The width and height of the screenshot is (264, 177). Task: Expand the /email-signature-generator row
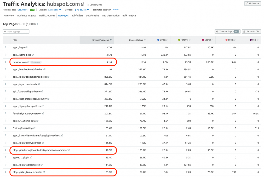pyautogui.click(x=6, y=113)
